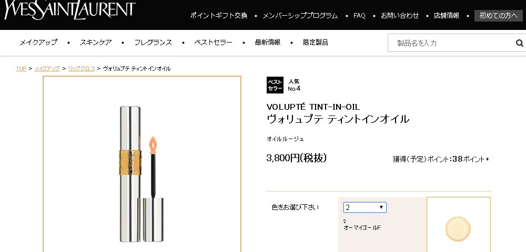Click the 3,800円(税抜) price text
526x252 pixels.
pos(296,158)
